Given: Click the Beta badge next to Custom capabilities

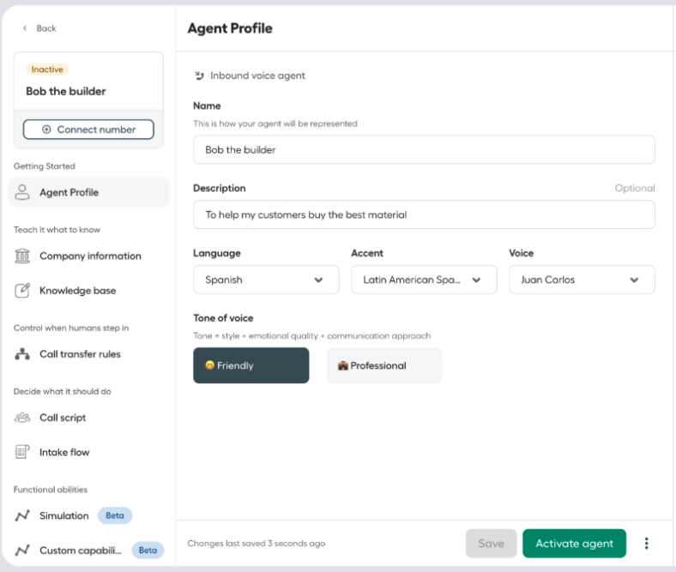Looking at the screenshot, I should click(x=148, y=550).
